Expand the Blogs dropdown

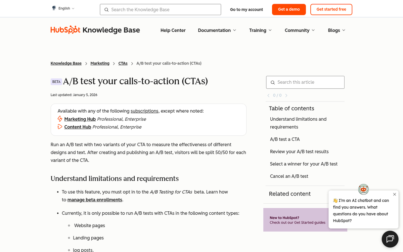(x=336, y=30)
